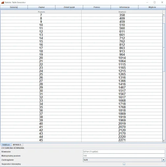This screenshot has height=167, width=166.
Task: Select the level 10 cell
Action: (41, 25)
